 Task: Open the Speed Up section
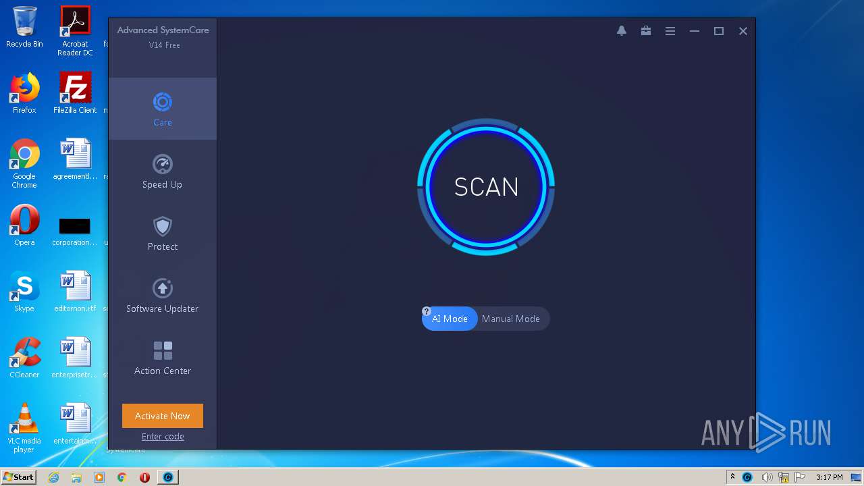(x=162, y=171)
